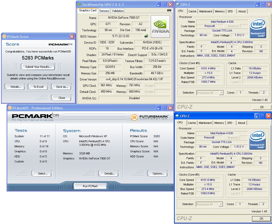
Task: Click the PCMark05 Professional Edition title bar icon
Action: pos(10,108)
